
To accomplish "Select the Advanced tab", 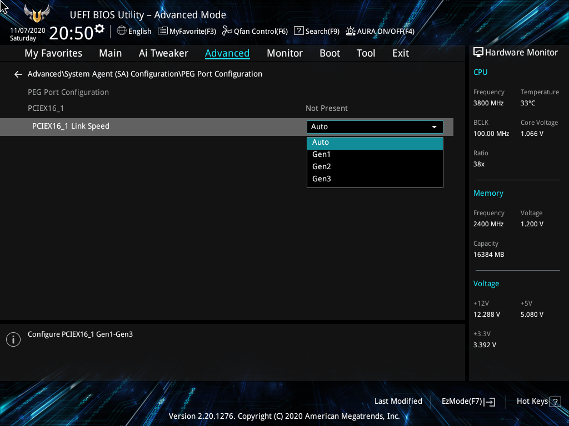I will click(227, 53).
